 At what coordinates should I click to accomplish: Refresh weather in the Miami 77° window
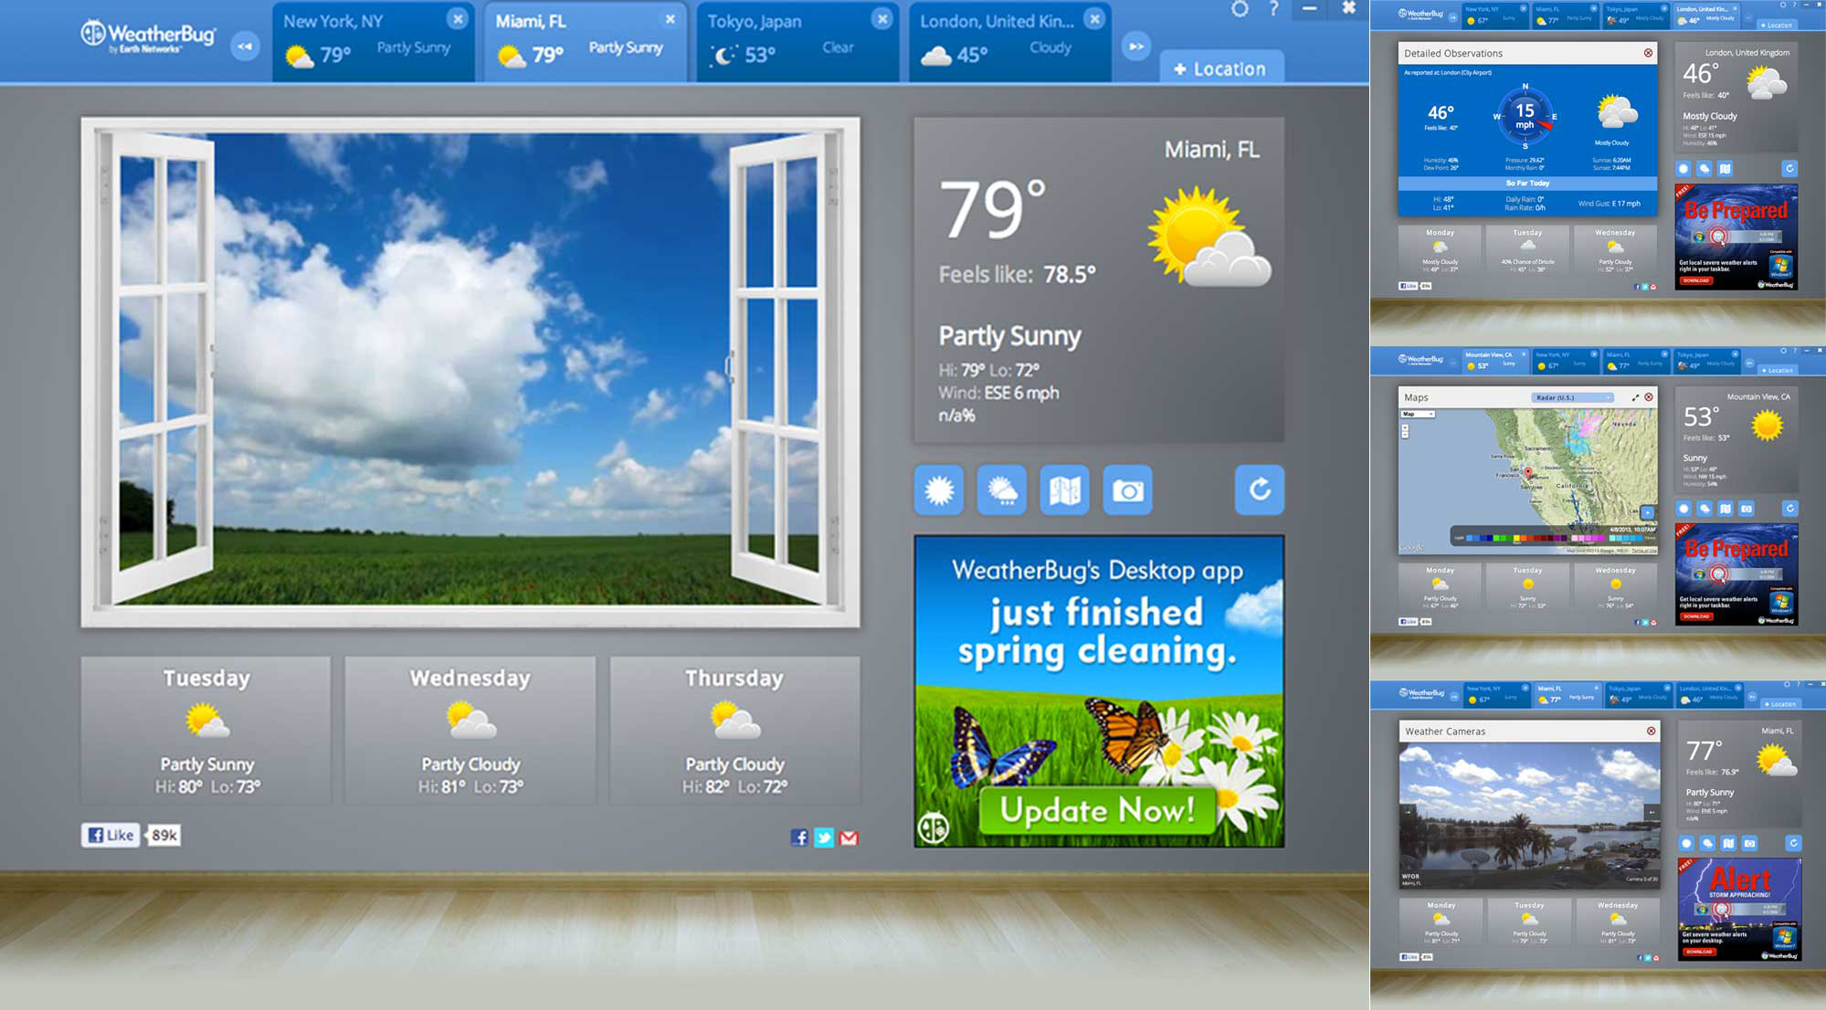coord(1793,843)
